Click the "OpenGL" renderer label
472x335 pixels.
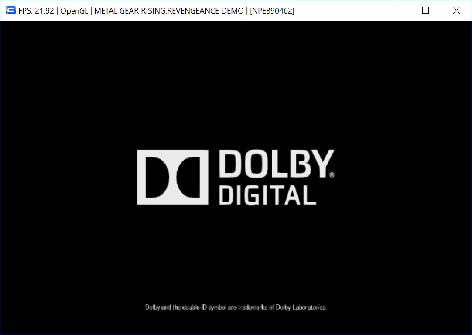[74, 10]
